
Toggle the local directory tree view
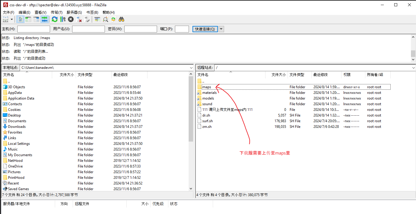click(x=28, y=19)
